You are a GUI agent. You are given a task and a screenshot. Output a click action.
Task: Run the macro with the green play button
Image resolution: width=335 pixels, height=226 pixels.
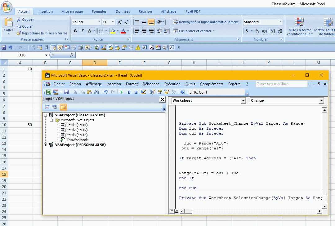coord(122,92)
